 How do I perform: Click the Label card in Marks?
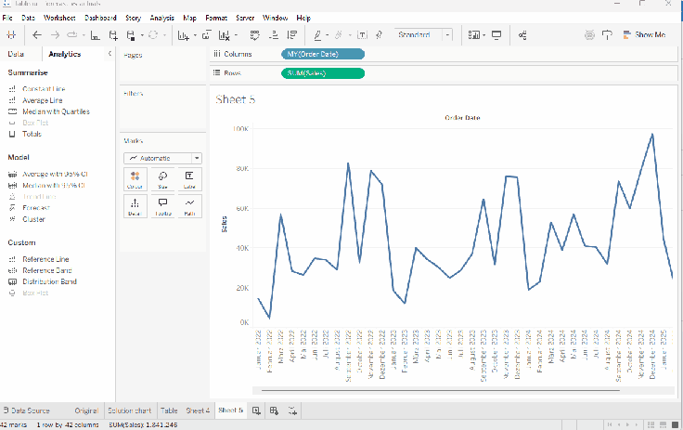coord(189,178)
